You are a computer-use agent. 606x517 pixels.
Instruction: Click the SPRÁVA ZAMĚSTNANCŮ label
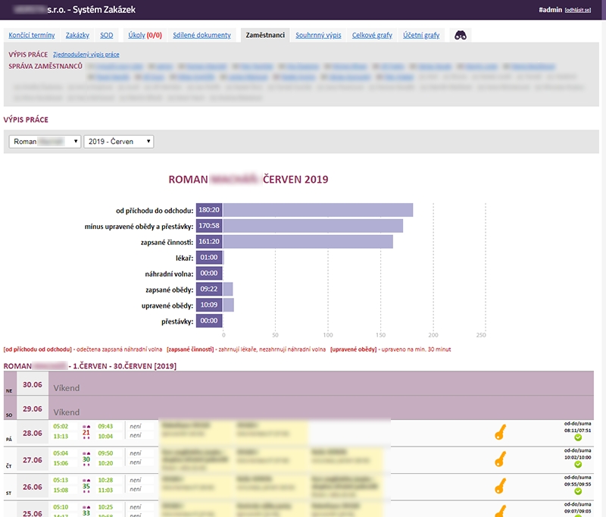45,66
